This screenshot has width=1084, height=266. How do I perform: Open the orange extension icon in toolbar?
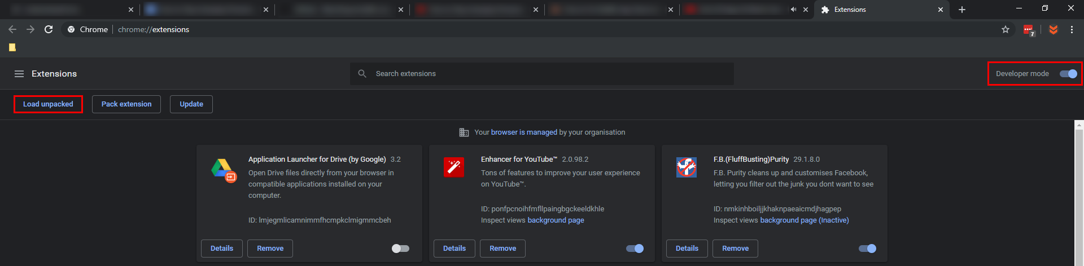(x=1053, y=29)
